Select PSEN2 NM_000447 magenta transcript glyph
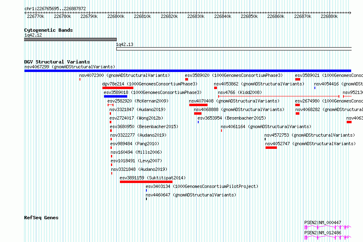Viewport: 363px width, 242px height. (x=328, y=227)
